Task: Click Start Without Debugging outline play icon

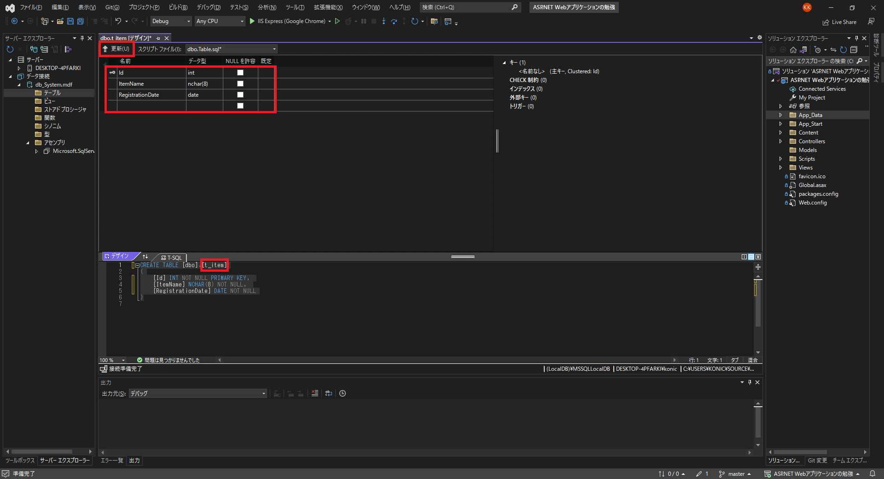Action: [337, 21]
